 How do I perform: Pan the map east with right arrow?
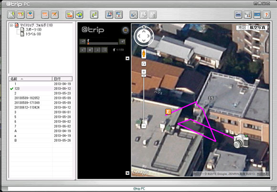coord(149,36)
